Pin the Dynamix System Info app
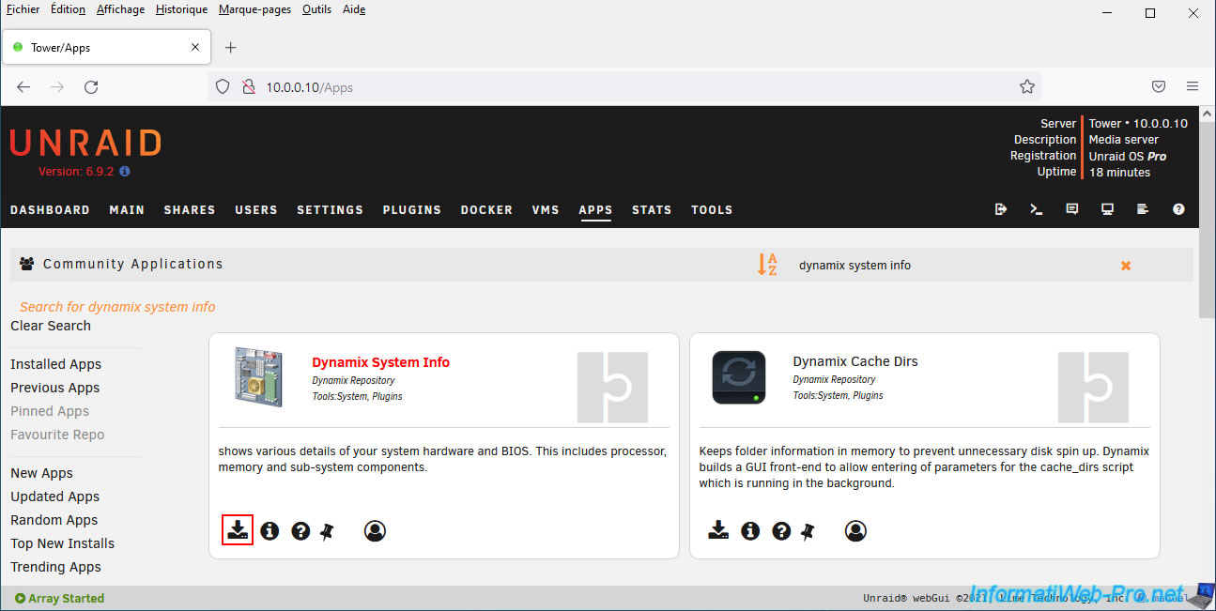The width and height of the screenshot is (1216, 611). click(x=327, y=531)
